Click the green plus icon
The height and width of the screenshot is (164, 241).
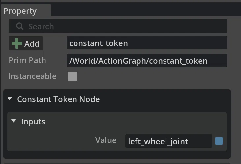[17, 43]
